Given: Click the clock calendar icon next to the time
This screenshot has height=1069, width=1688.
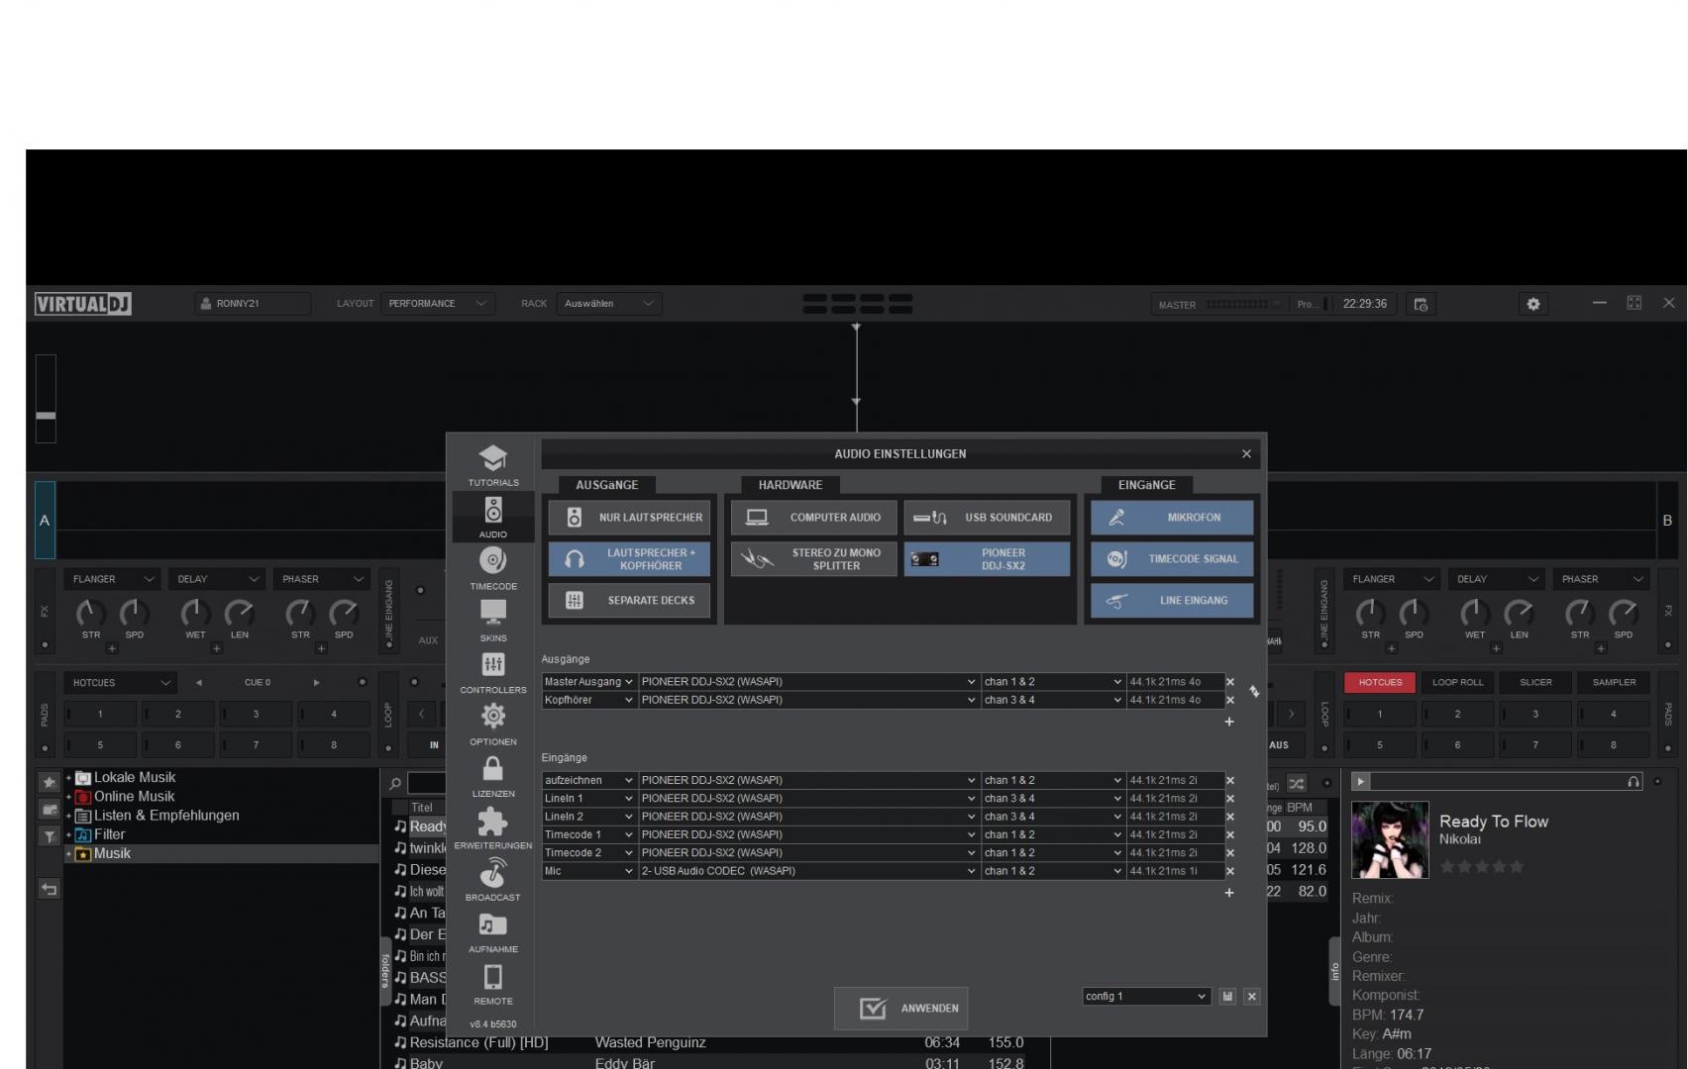Looking at the screenshot, I should point(1421,304).
